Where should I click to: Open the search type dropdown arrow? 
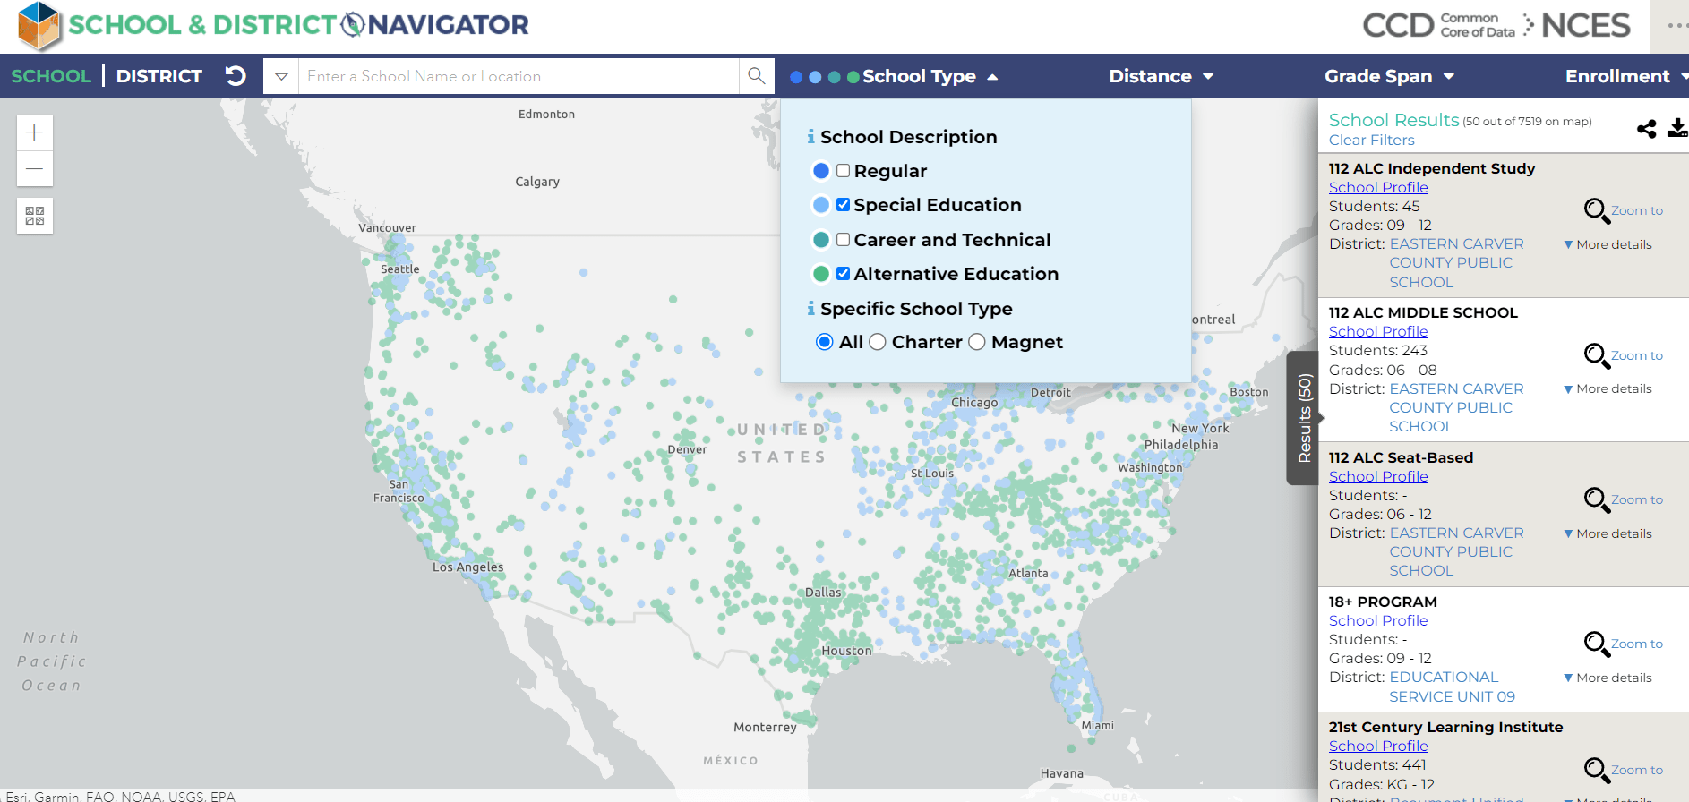tap(281, 76)
